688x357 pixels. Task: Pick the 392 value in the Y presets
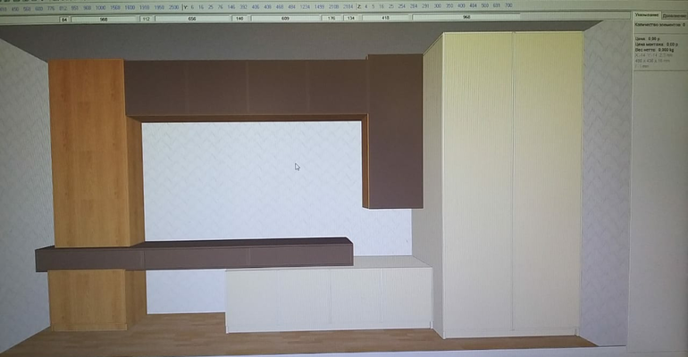pos(243,6)
